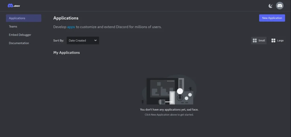Image resolution: width=291 pixels, height=137 pixels.
Task: Switch to Small application view
Action: coord(259,40)
